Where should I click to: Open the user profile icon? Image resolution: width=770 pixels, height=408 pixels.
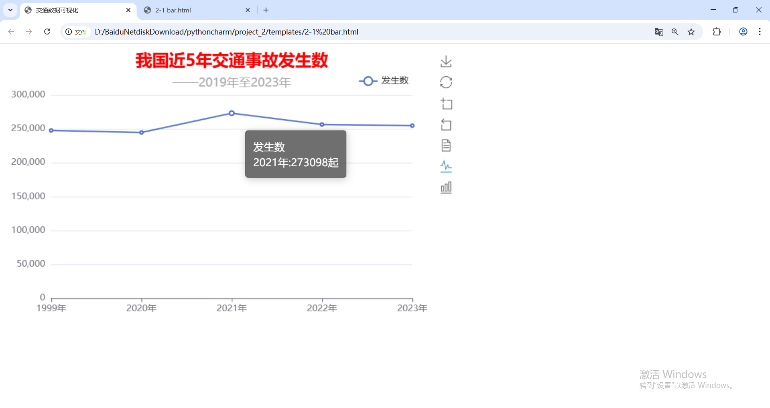[743, 32]
